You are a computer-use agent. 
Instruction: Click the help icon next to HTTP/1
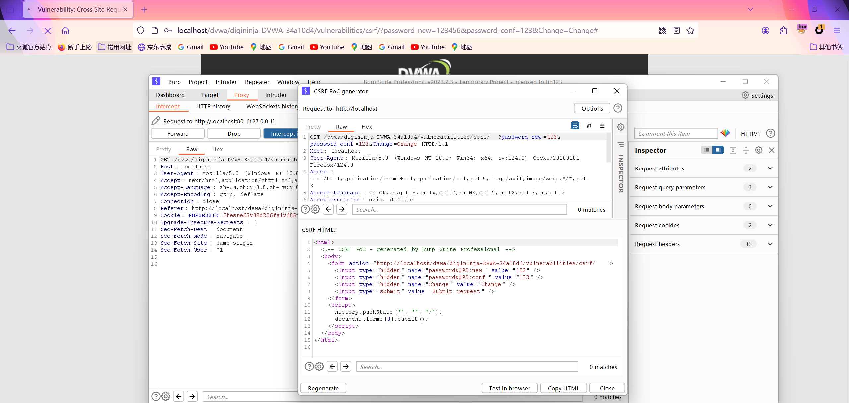[771, 133]
